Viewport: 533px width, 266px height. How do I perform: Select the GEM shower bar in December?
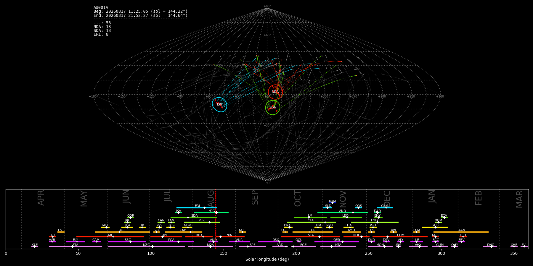click(385, 208)
